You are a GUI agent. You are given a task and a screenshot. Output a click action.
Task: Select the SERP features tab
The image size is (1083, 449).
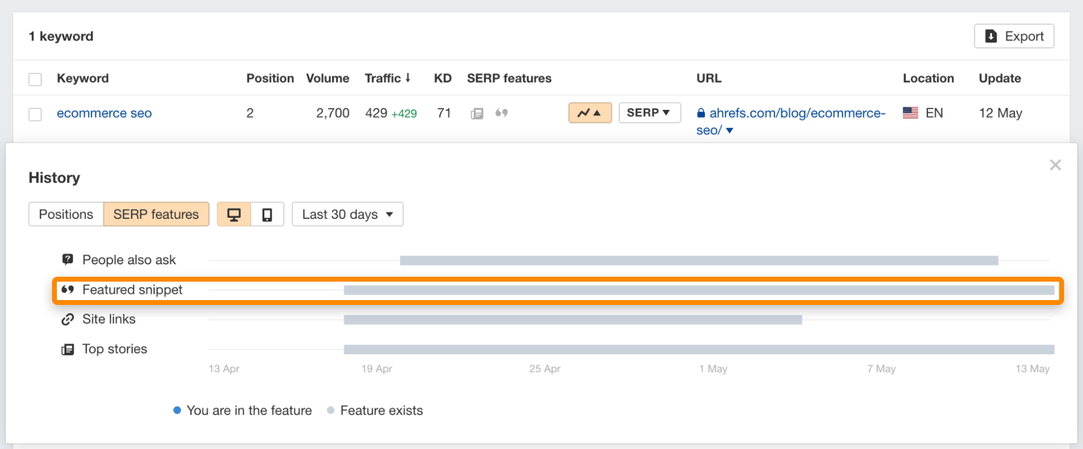(x=156, y=214)
